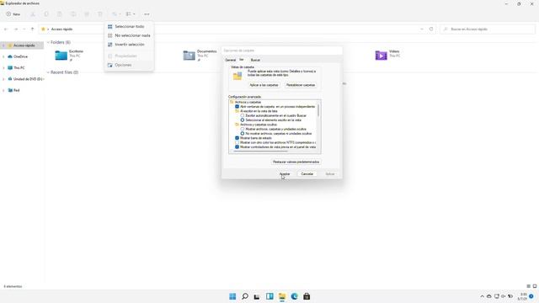Screen dimensions: 539x303
Task: Click the Acceso rápido star in address bar
Action: [x=43, y=29]
